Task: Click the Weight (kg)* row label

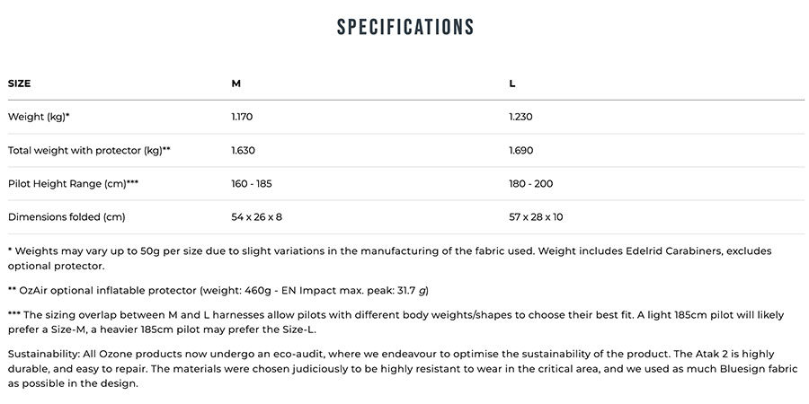Action: (x=39, y=117)
